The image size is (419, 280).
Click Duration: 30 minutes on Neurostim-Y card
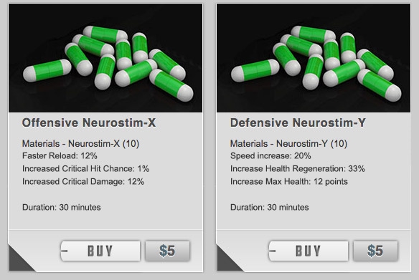[x=270, y=207]
